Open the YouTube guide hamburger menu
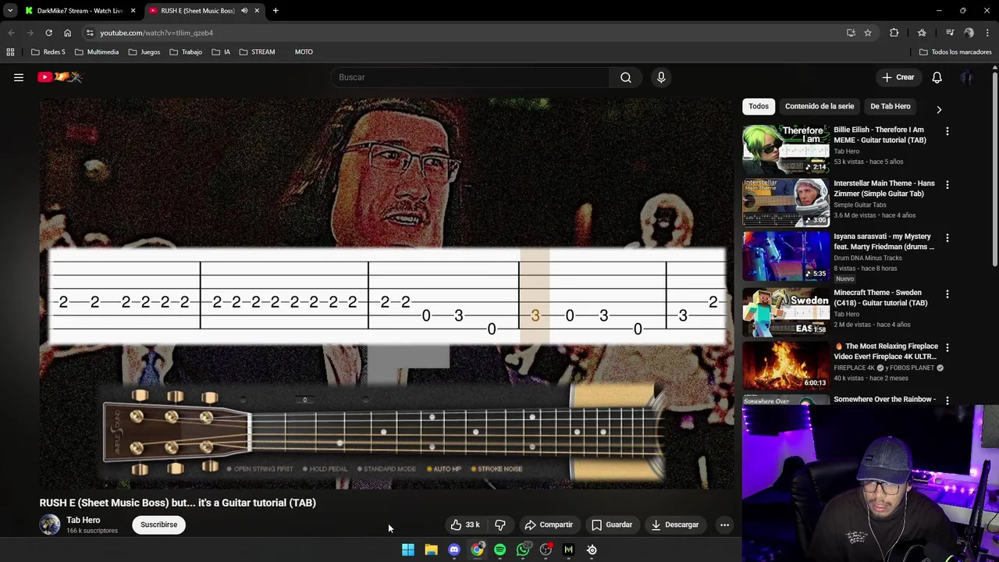The image size is (999, 562). [x=19, y=77]
